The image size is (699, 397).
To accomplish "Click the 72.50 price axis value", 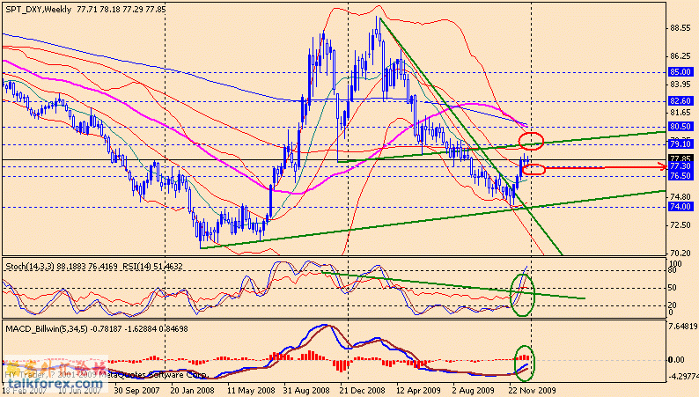I will [x=681, y=225].
